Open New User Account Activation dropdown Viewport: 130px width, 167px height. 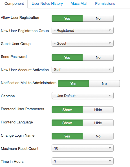pyautogui.click(x=83, y=69)
